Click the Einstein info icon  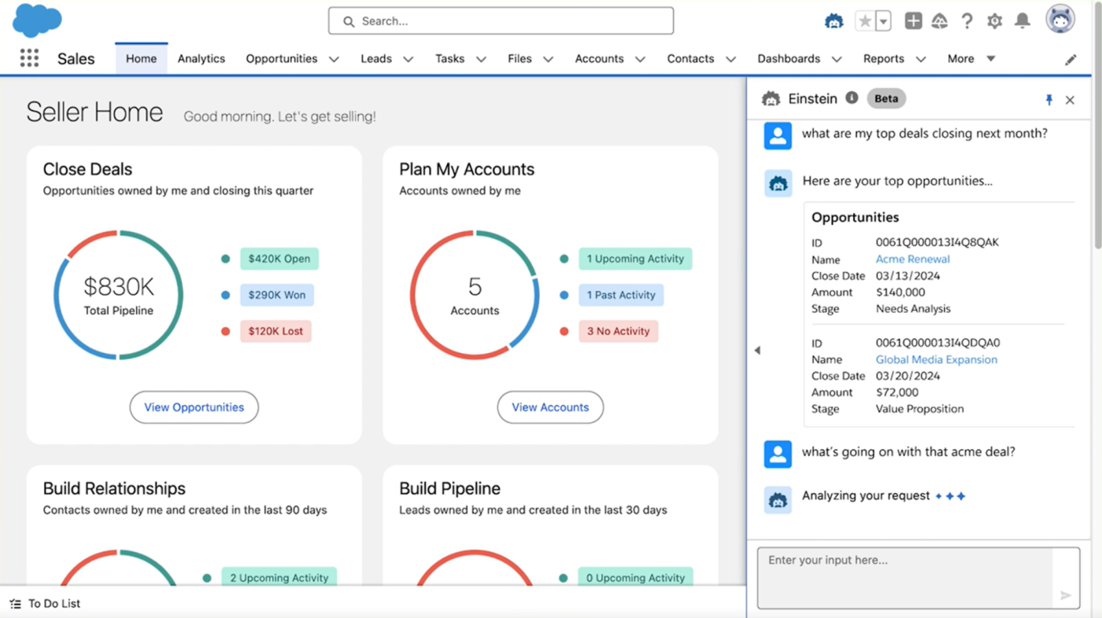[852, 98]
